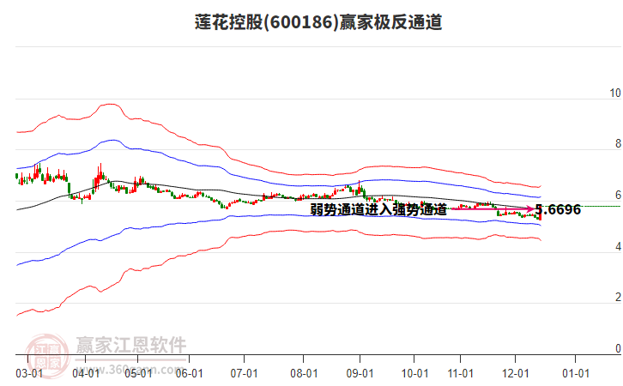Click the 03-01 date label
Viewport: 623px width, 386px height.
tap(29, 373)
